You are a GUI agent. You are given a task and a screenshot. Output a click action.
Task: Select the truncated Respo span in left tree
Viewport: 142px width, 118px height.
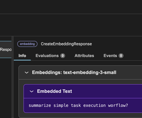(x=6, y=49)
